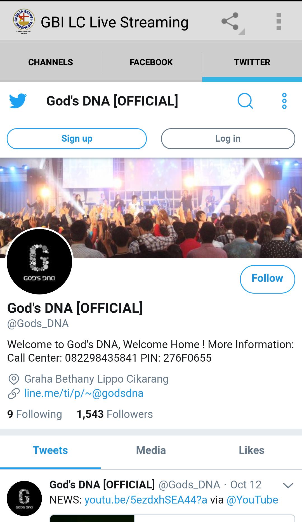Viewport: 302px width, 522px height.
Task: Open the youtu.be link in the tweet
Action: (146, 500)
